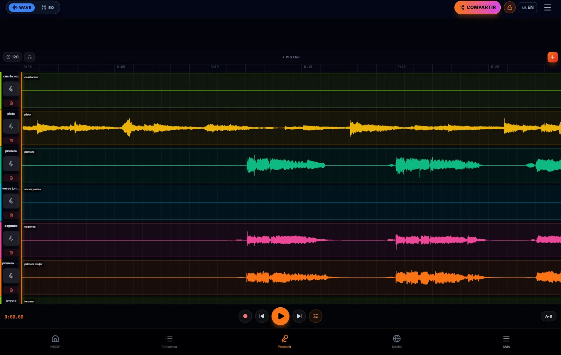Screen dimensions: 561x355
Task: Arm microphone on segunda track
Action: point(11,238)
